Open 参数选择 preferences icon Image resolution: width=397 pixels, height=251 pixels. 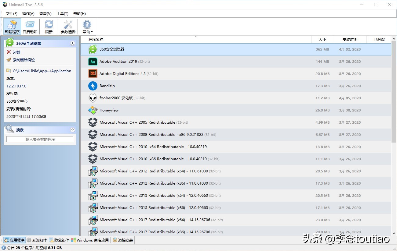pyautogui.click(x=68, y=26)
